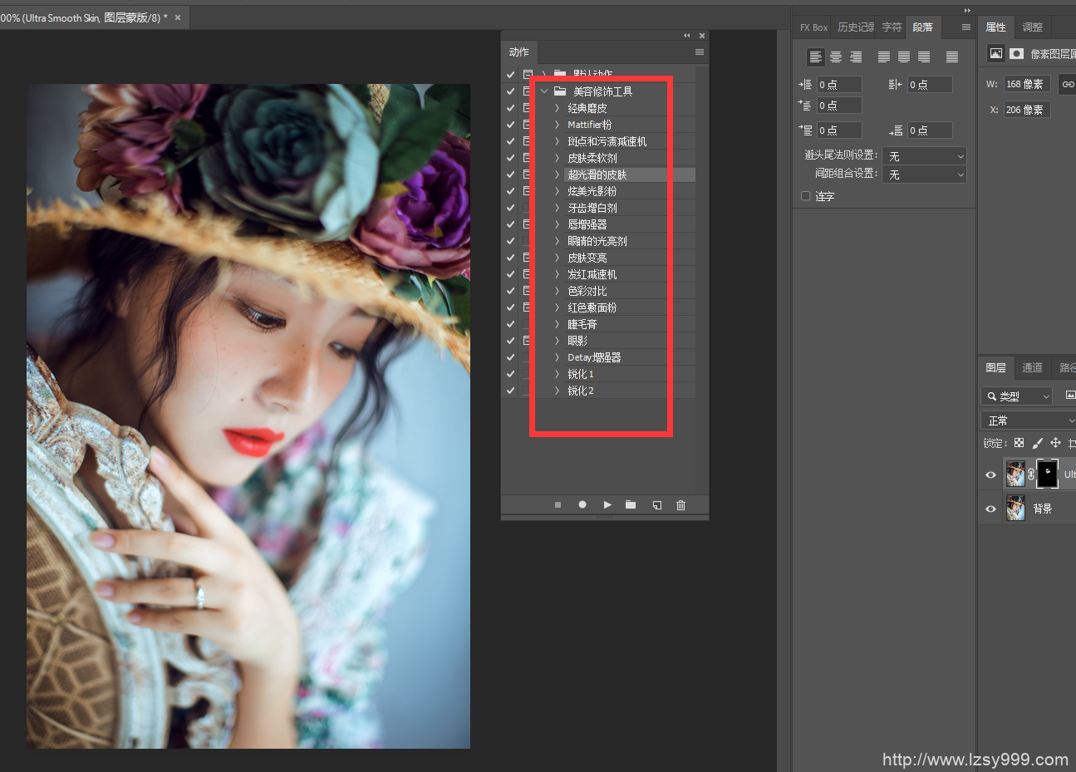1076x772 pixels.
Task: Expand the 经典磨皮 action
Action: 557,108
